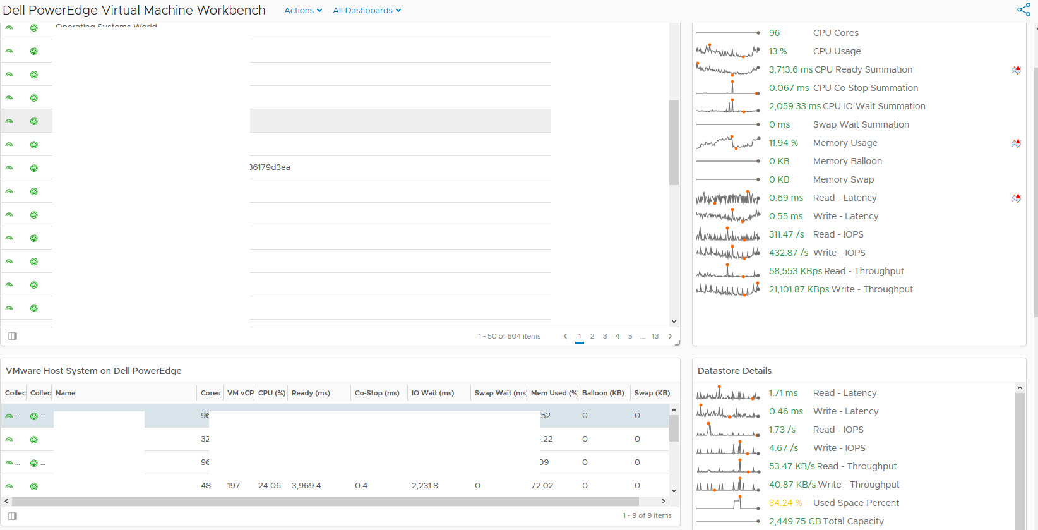
Task: Click alert icon beside 0.69 ms Read - Latency
Action: click(x=1016, y=198)
